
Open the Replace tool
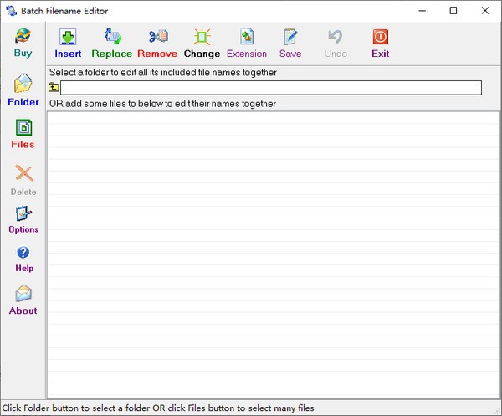pos(112,38)
